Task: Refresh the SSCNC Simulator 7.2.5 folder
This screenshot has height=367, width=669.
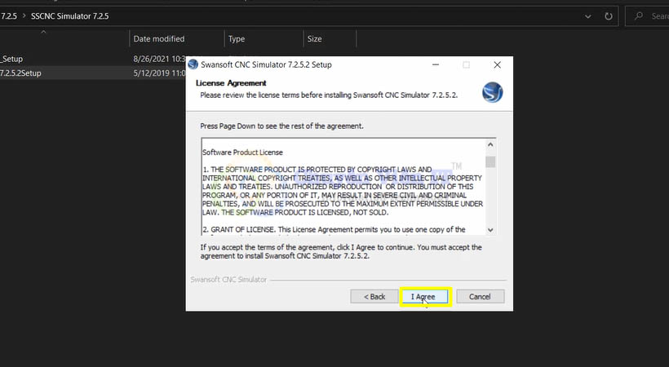Action: click(x=609, y=15)
